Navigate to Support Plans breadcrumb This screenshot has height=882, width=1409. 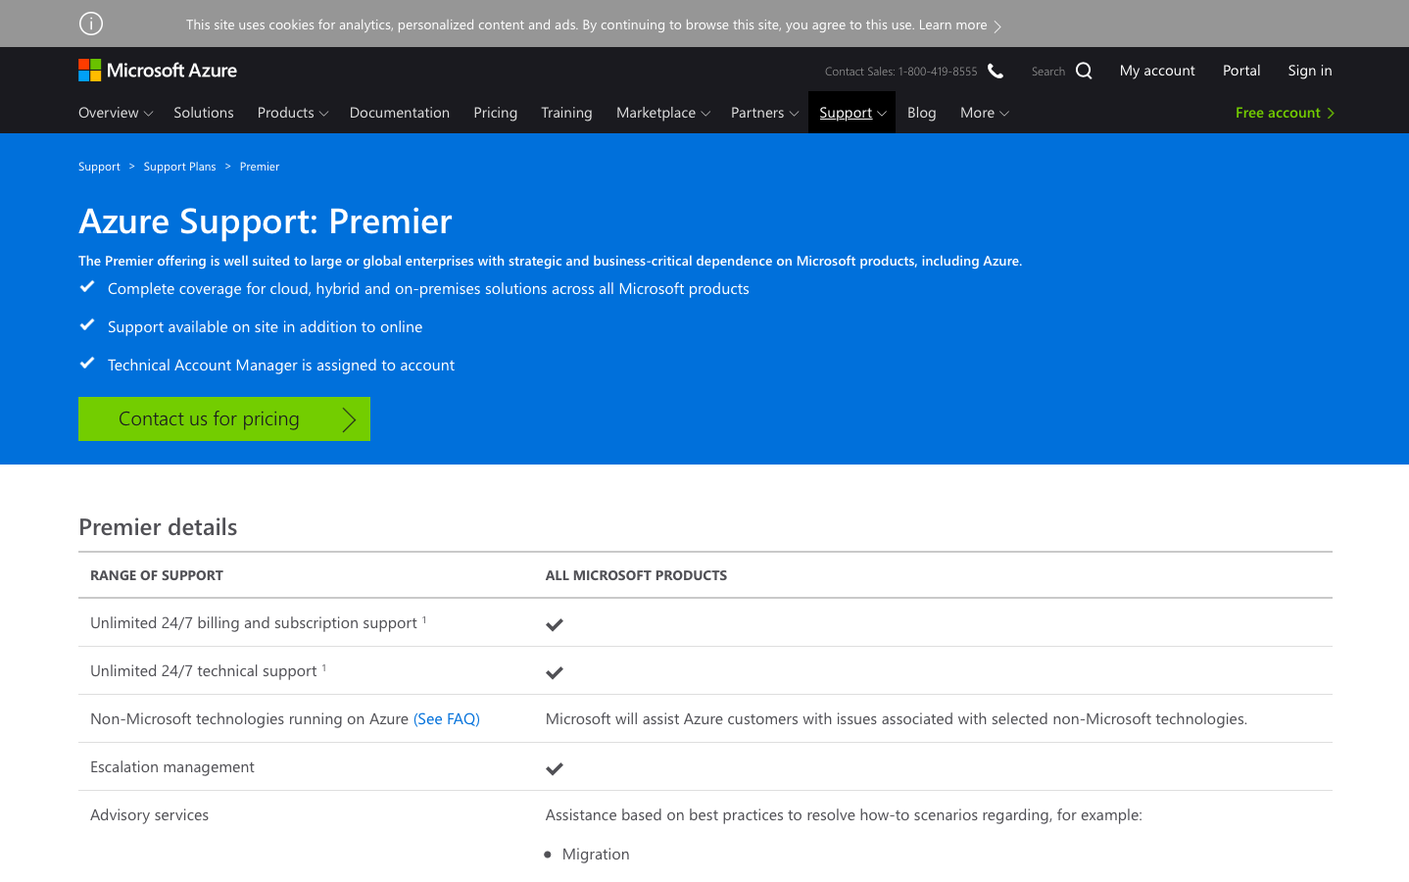[179, 167]
